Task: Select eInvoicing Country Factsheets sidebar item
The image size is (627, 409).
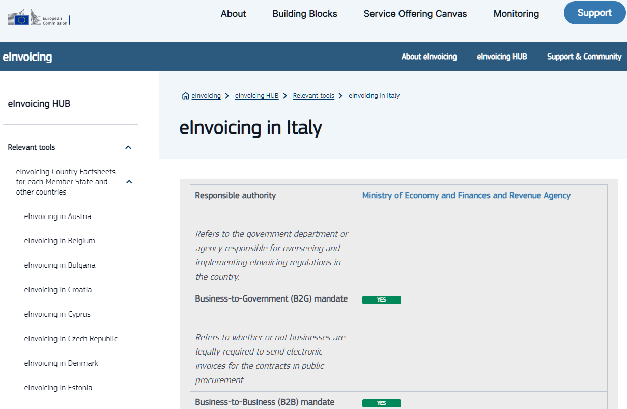Action: pyautogui.click(x=66, y=182)
